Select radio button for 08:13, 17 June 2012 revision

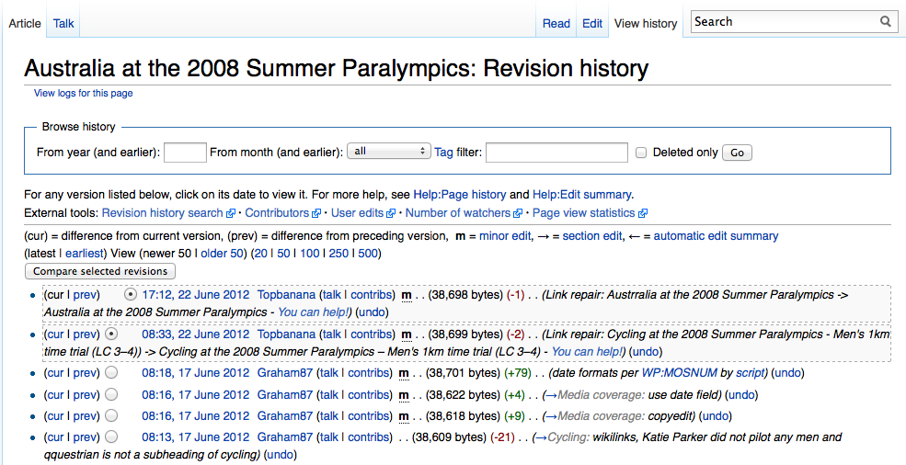(x=112, y=437)
